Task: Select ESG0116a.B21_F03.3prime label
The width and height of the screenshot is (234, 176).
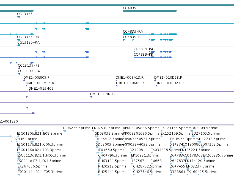Action: pyautogui.click(x=39, y=150)
